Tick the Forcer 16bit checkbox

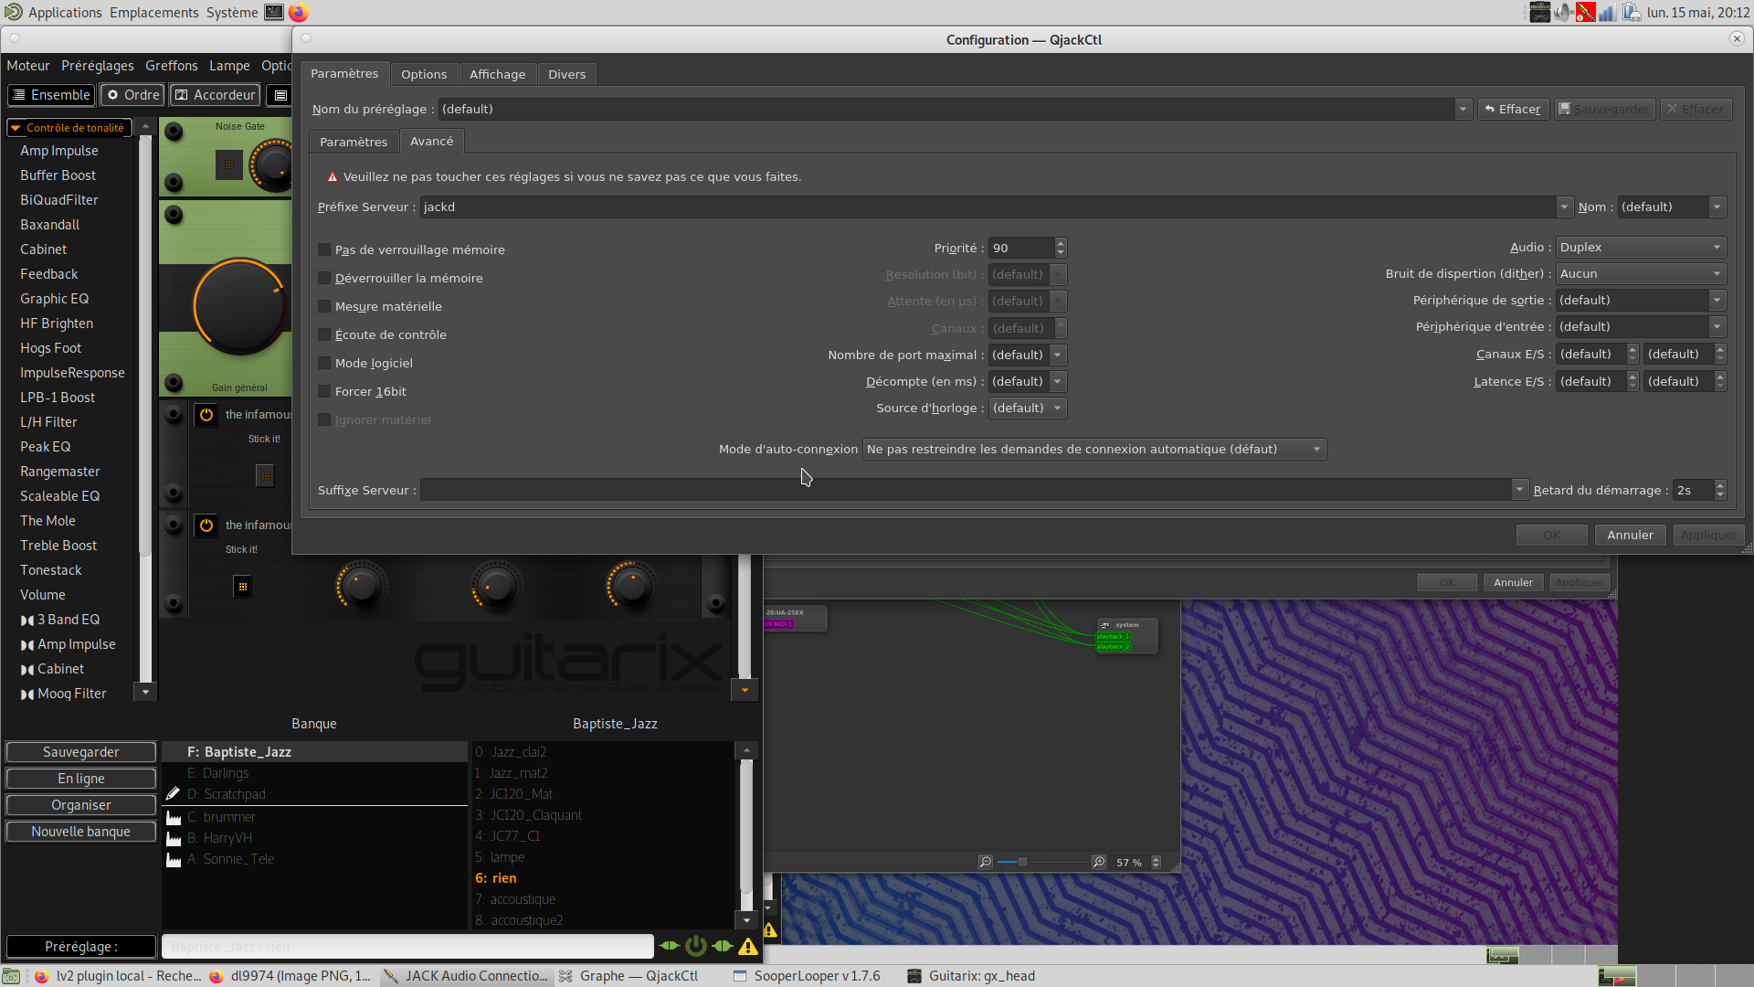pos(324,391)
